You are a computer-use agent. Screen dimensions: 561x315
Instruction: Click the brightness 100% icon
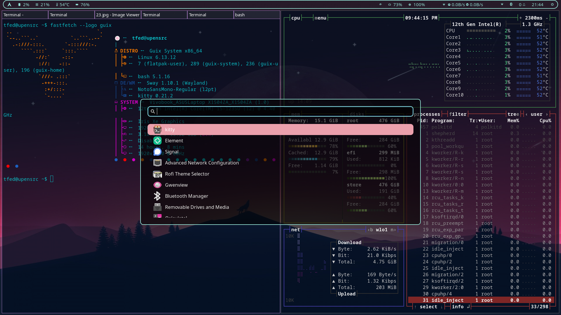[410, 5]
